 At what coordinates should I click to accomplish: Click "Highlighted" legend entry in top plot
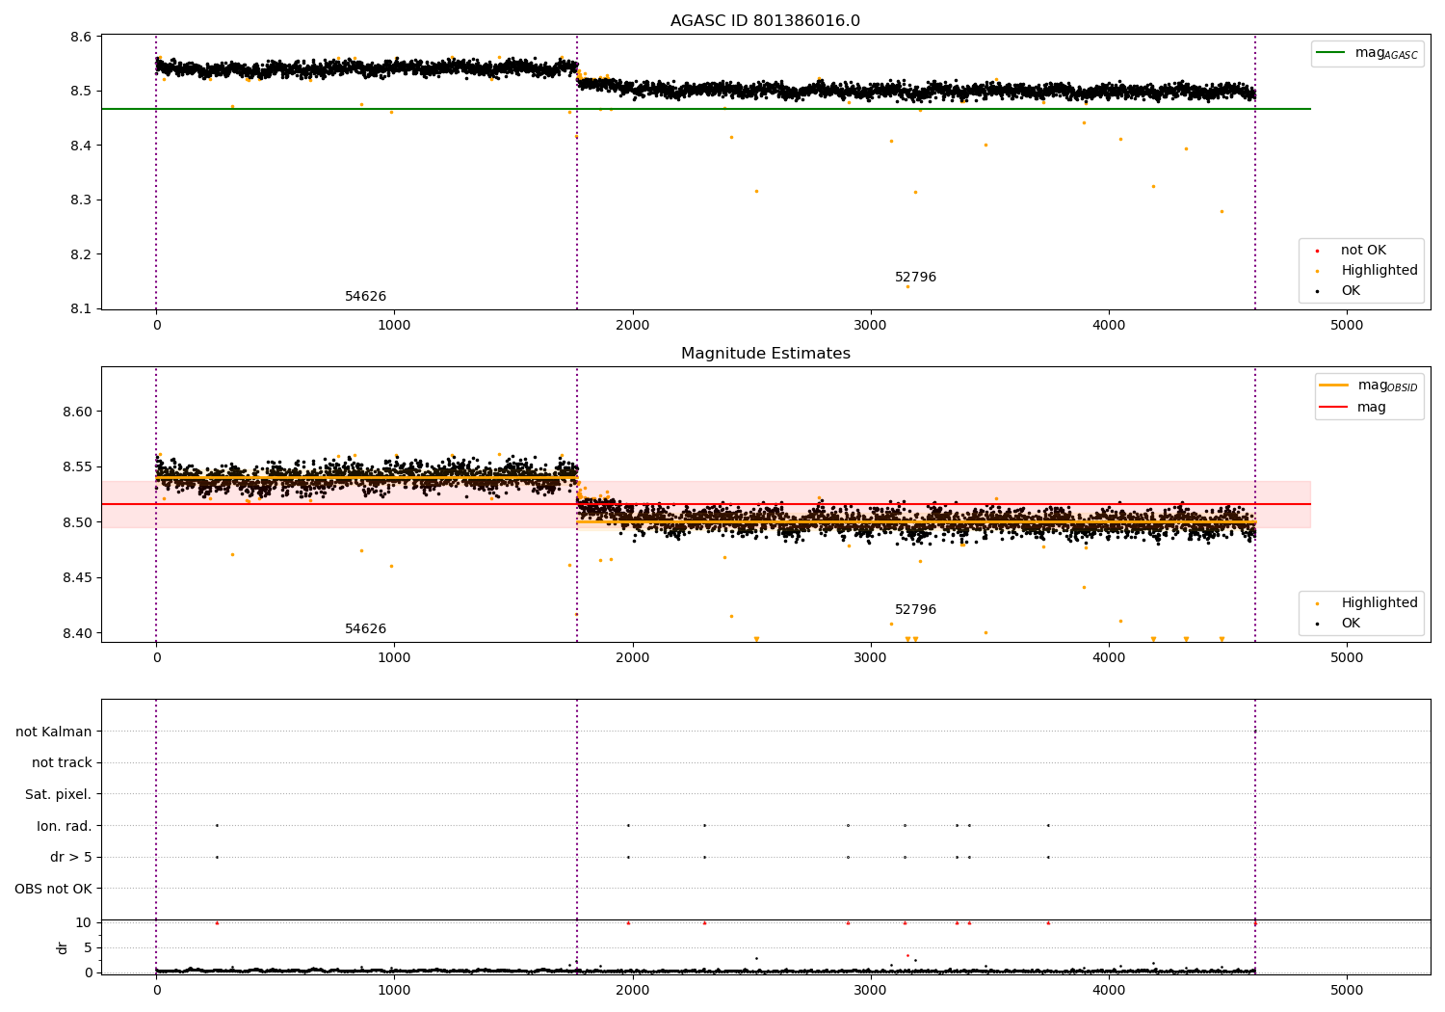coord(1368,271)
